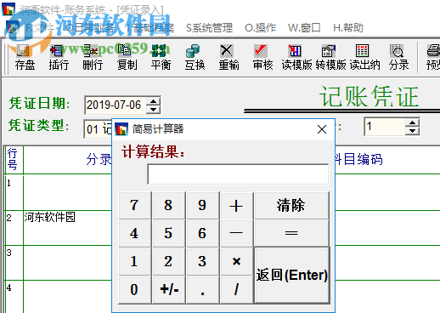Image resolution: width=440 pixels, height=313 pixels.
Task: Select row 2 cell 河东软件园
Action: 67,227
